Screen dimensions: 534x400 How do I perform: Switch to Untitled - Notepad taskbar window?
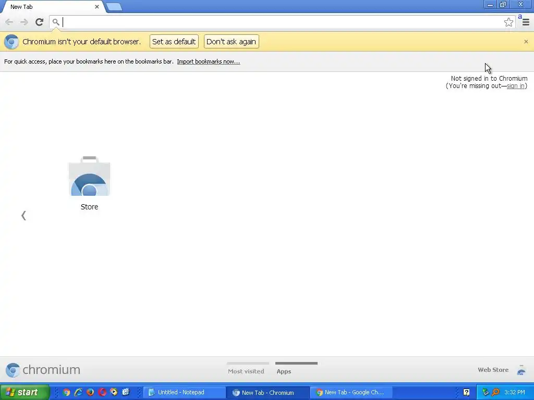(x=184, y=392)
